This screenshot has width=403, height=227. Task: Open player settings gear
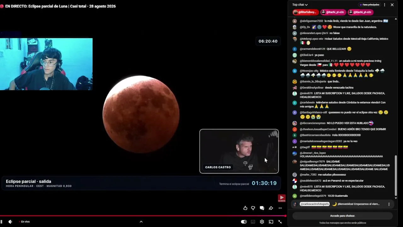click(262, 222)
